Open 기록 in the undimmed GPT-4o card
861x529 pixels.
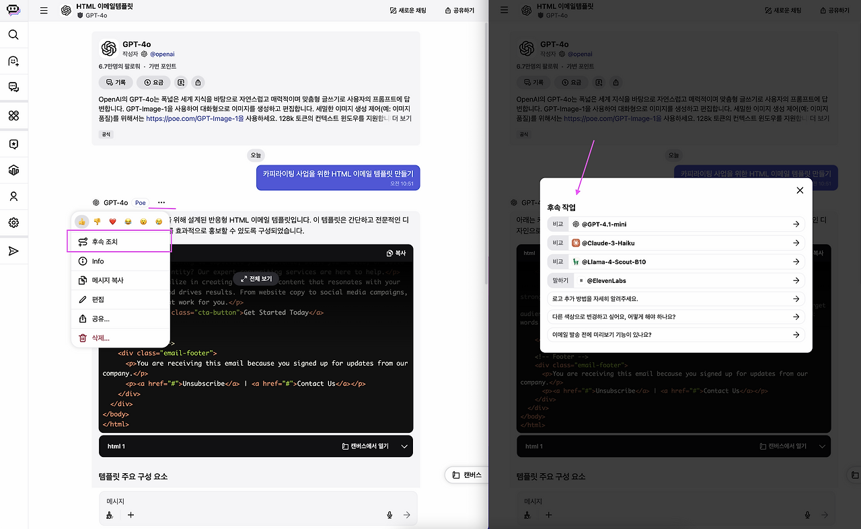tap(116, 82)
